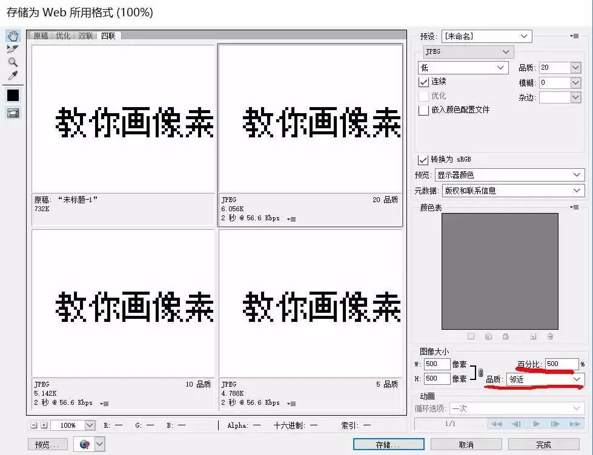593x455 pixels.
Task: Click the zoom out minus button
Action: point(34,425)
